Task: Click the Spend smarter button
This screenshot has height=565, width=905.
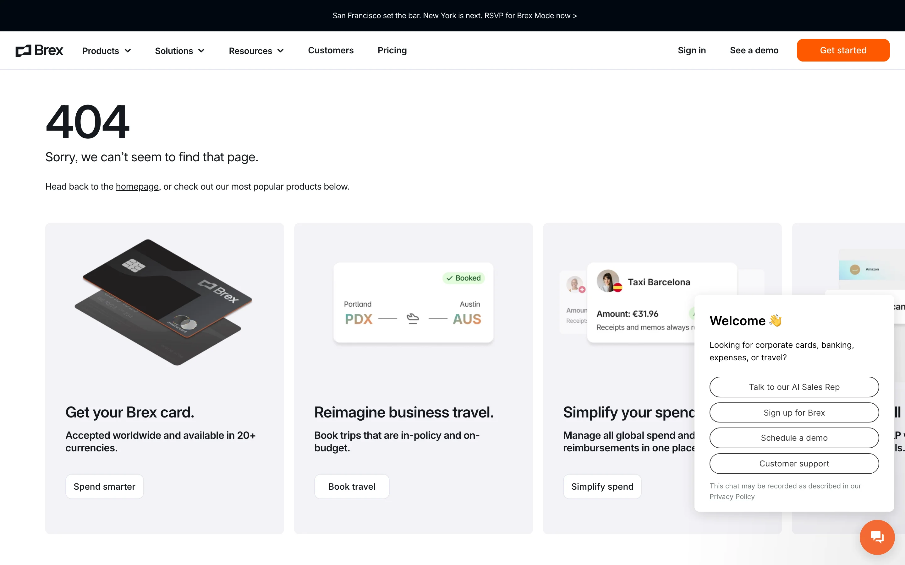Action: [x=104, y=486]
